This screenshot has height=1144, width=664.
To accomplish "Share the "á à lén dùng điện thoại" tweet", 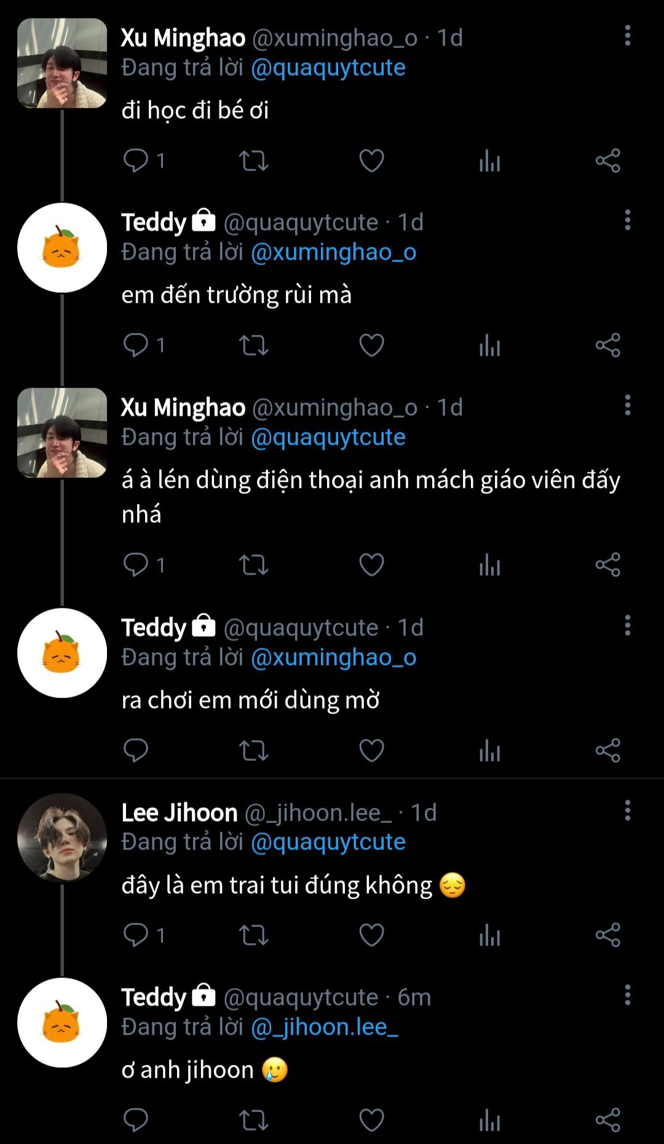I will (607, 565).
